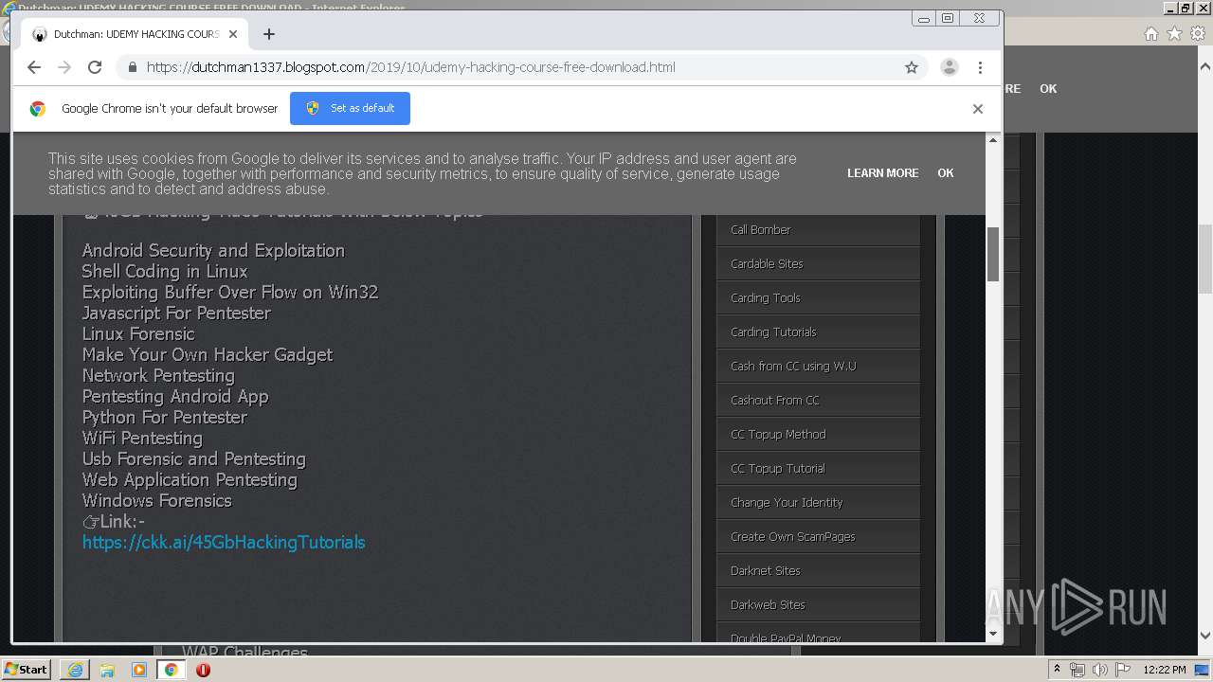
Task: Open media player taskbar icon
Action: click(x=139, y=670)
